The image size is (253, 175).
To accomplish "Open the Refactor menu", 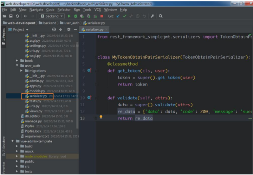I will (x=64, y=10).
